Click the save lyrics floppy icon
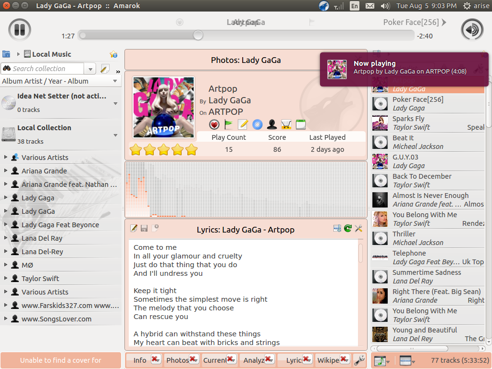 144,228
